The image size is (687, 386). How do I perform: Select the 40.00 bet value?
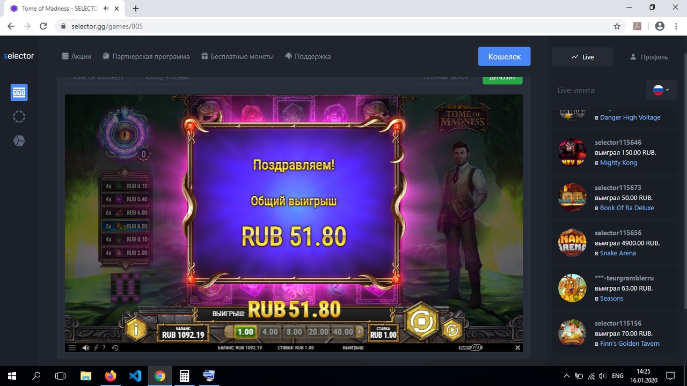[x=342, y=332]
